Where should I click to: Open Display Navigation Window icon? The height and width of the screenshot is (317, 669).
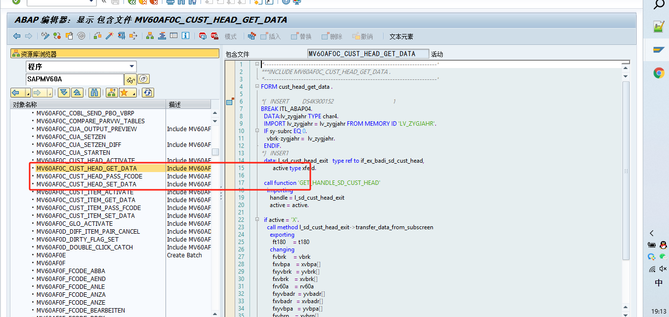pos(162,36)
